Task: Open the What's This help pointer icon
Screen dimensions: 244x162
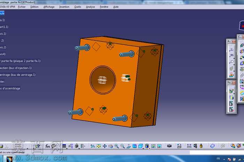Action: click(38, 146)
